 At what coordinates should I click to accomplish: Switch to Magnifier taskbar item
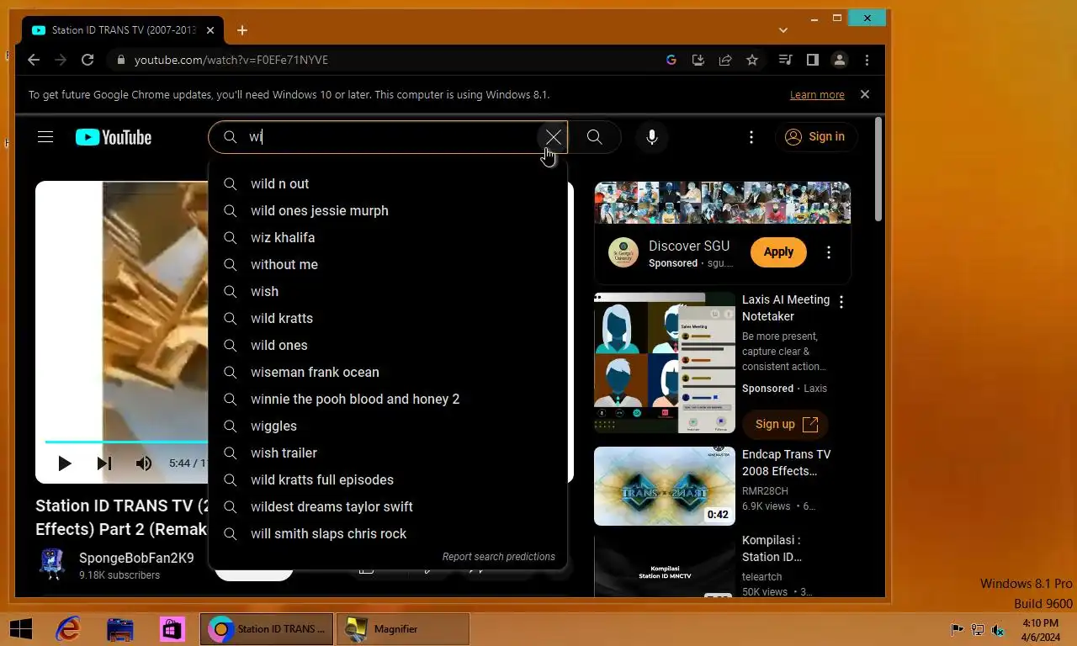click(x=403, y=628)
